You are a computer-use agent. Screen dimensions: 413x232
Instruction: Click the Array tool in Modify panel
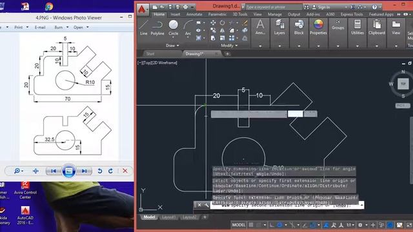[232, 38]
